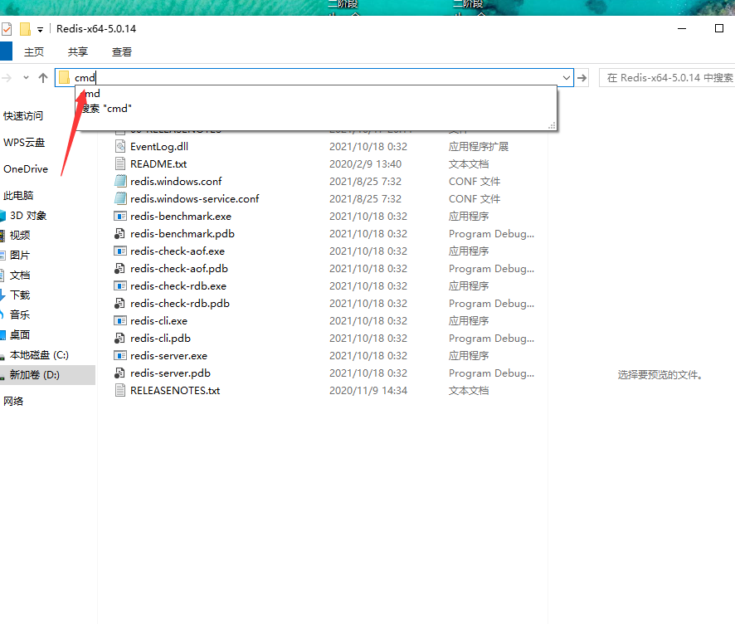Select WPS云盘 in navigation pane

[24, 143]
